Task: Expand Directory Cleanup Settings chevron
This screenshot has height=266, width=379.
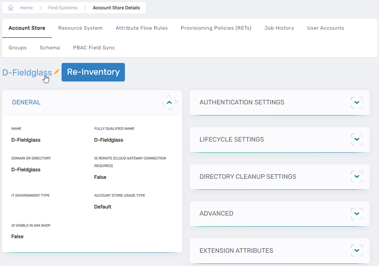Action: tap(356, 177)
